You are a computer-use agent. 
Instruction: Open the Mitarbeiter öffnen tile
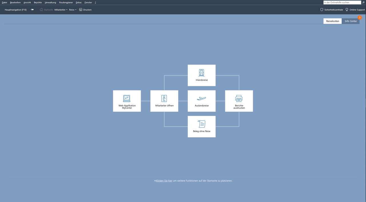click(164, 101)
